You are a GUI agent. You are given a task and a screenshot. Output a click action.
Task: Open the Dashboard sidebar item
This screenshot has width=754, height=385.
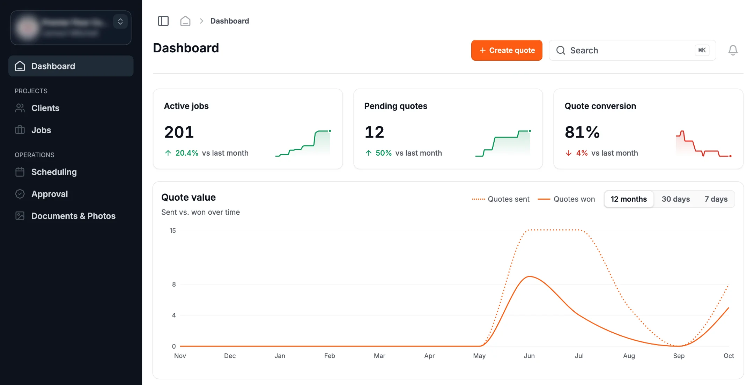click(71, 66)
